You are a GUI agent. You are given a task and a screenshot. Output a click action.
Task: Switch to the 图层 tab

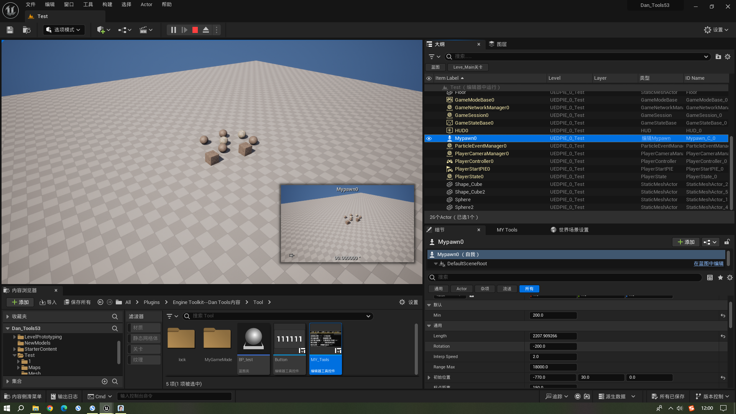[x=498, y=44]
